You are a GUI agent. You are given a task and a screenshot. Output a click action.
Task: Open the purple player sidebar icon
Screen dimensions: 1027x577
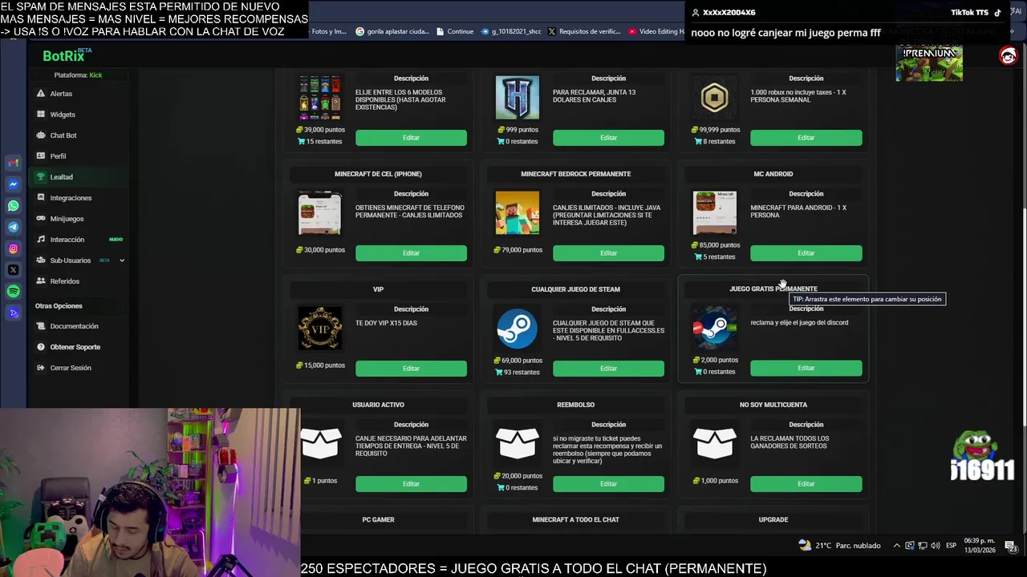(13, 313)
